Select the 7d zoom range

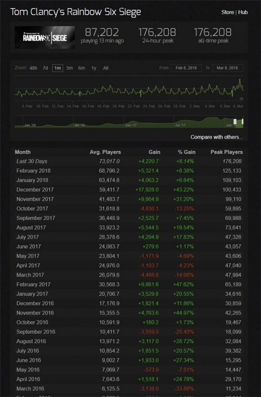45,68
